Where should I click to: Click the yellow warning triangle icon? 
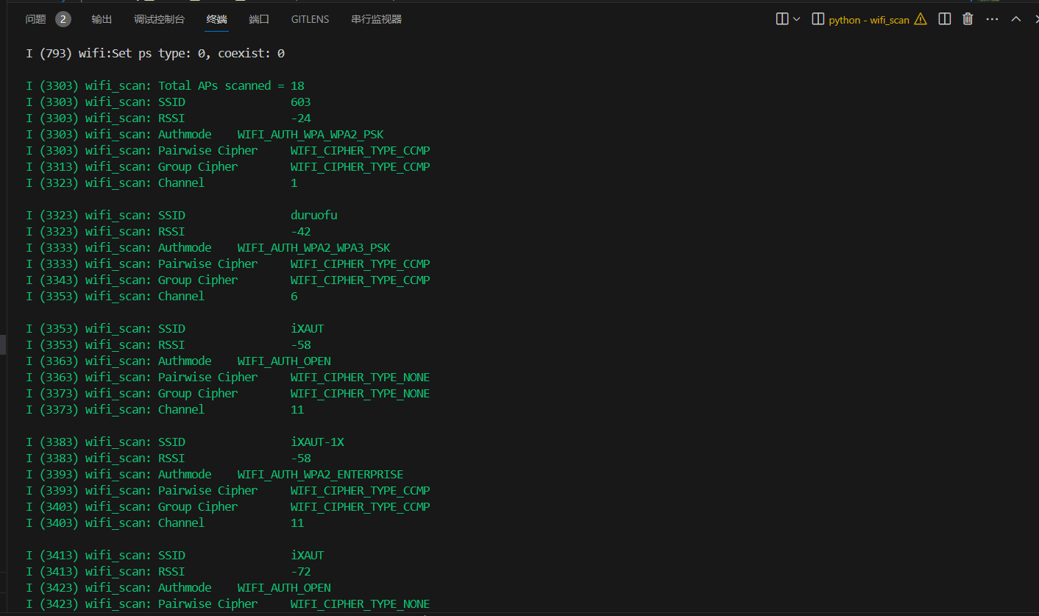click(x=921, y=19)
